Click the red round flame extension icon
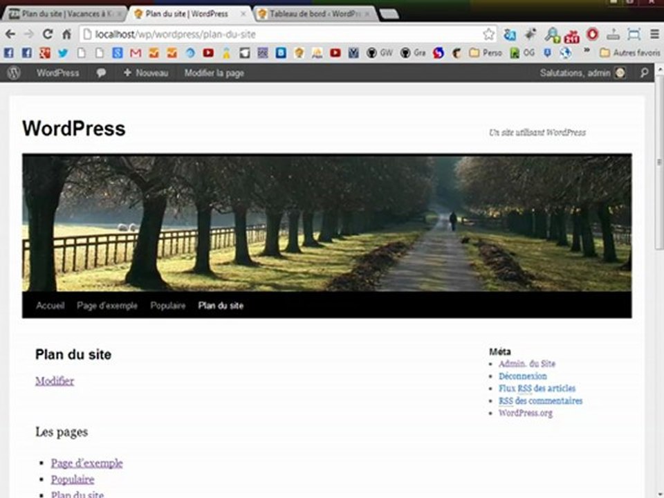 (x=593, y=34)
